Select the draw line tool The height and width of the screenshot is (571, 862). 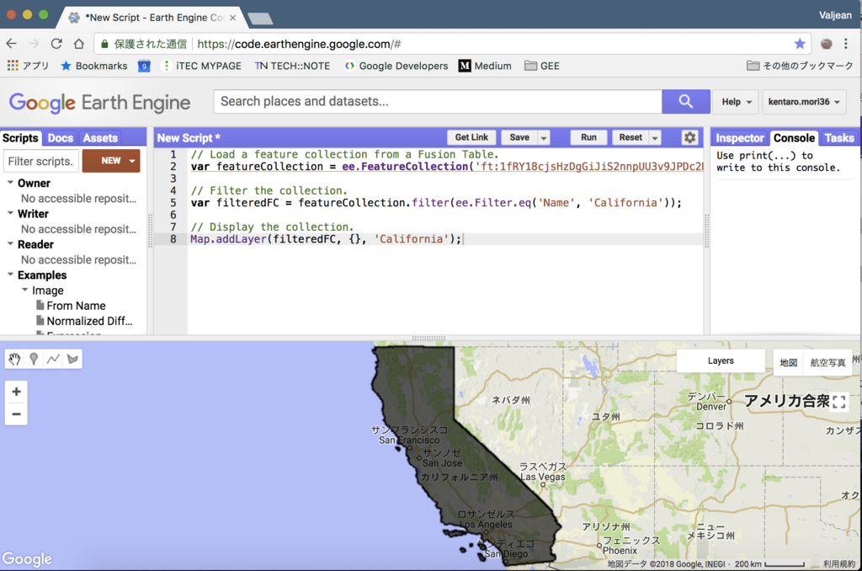click(x=53, y=360)
